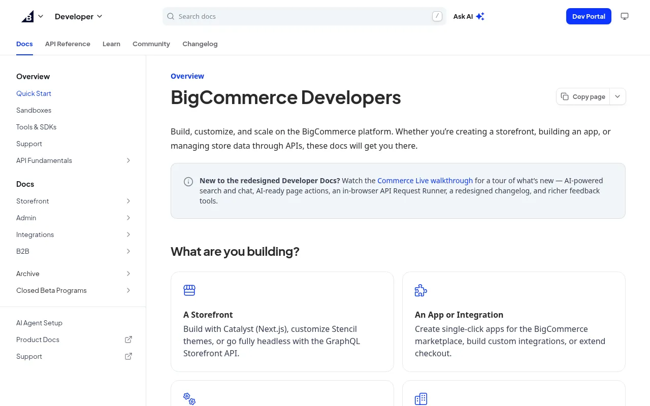Click the Overview breadcrumb link
Screen dimensions: 650x406
[x=187, y=76]
